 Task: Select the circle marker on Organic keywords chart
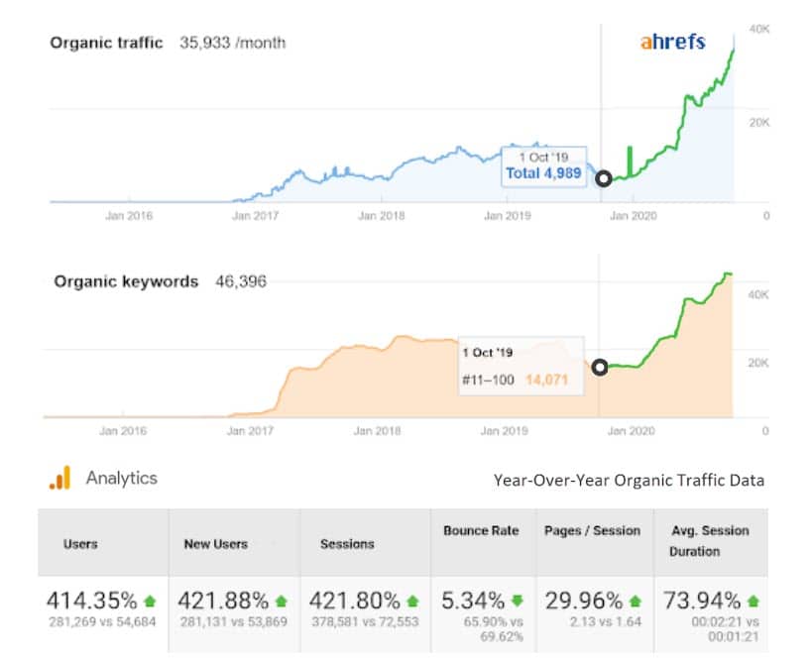600,368
